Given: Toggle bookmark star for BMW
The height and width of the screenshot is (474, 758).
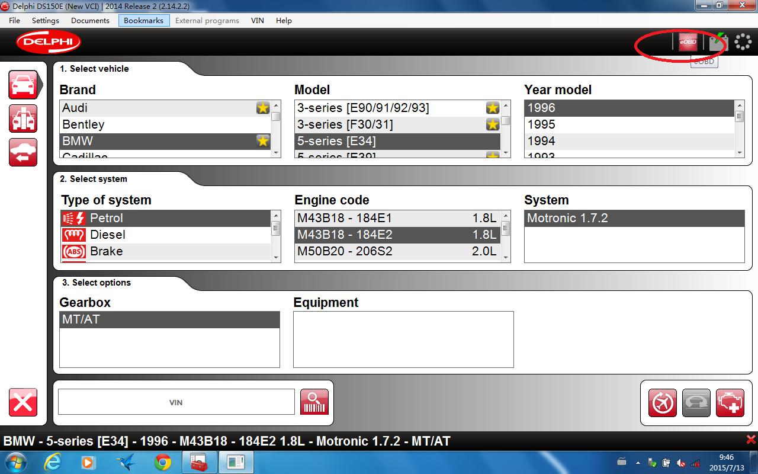Looking at the screenshot, I should click(263, 141).
